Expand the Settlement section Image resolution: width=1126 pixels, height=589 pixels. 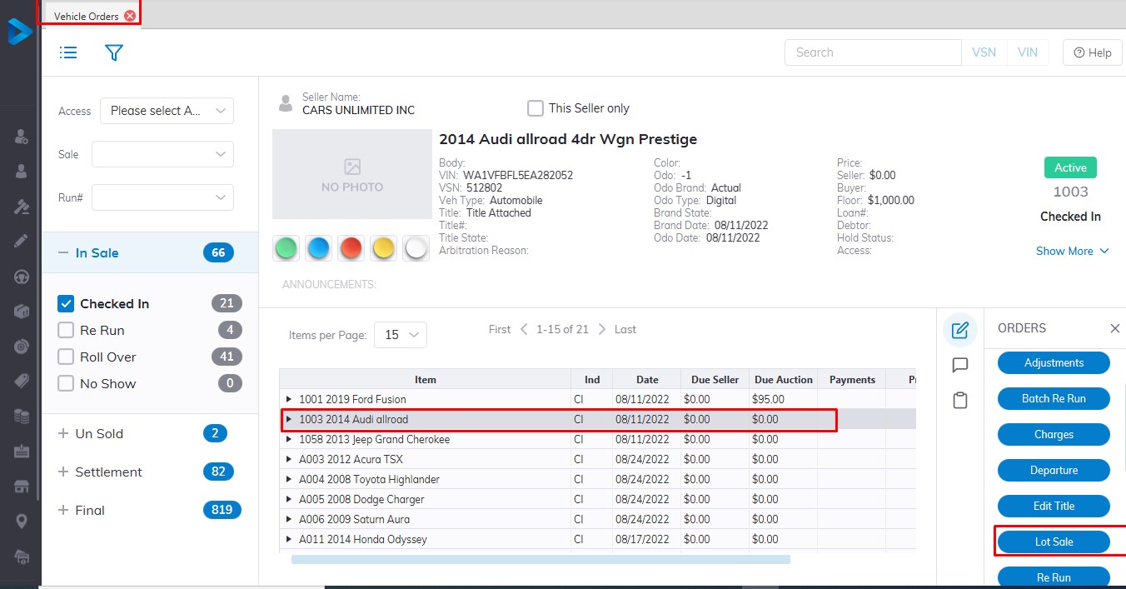click(63, 472)
